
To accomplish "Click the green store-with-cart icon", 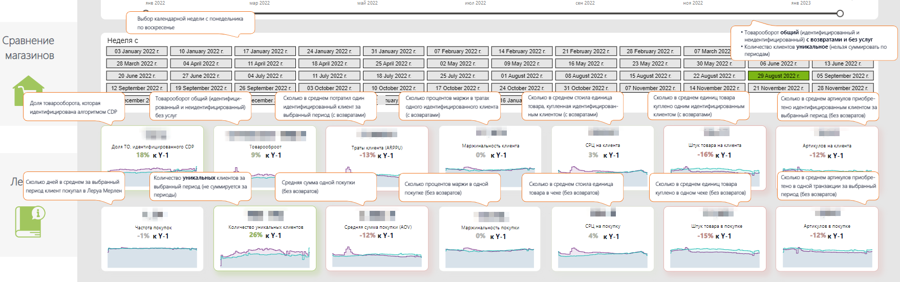I will pos(29,91).
